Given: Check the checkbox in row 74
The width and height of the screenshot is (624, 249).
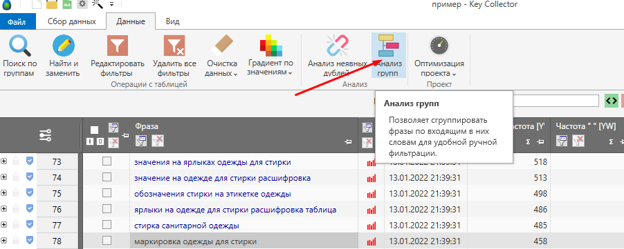Looking at the screenshot, I should (107, 177).
